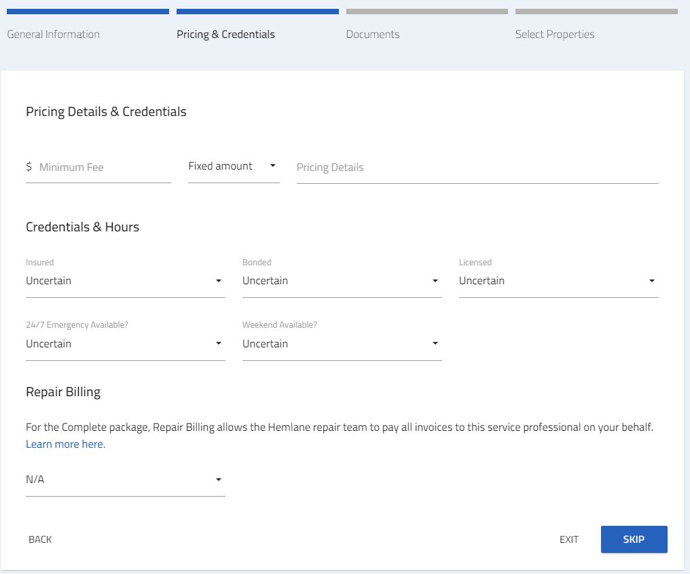The image size is (690, 574).
Task: Open the 24/7 Emergency Available dropdown
Action: pyautogui.click(x=126, y=344)
